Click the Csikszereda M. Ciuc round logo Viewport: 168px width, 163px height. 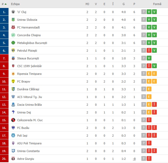pyautogui.click(x=13, y=120)
